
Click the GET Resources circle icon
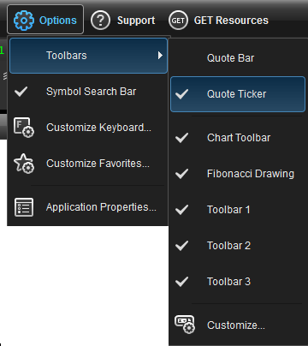178,21
